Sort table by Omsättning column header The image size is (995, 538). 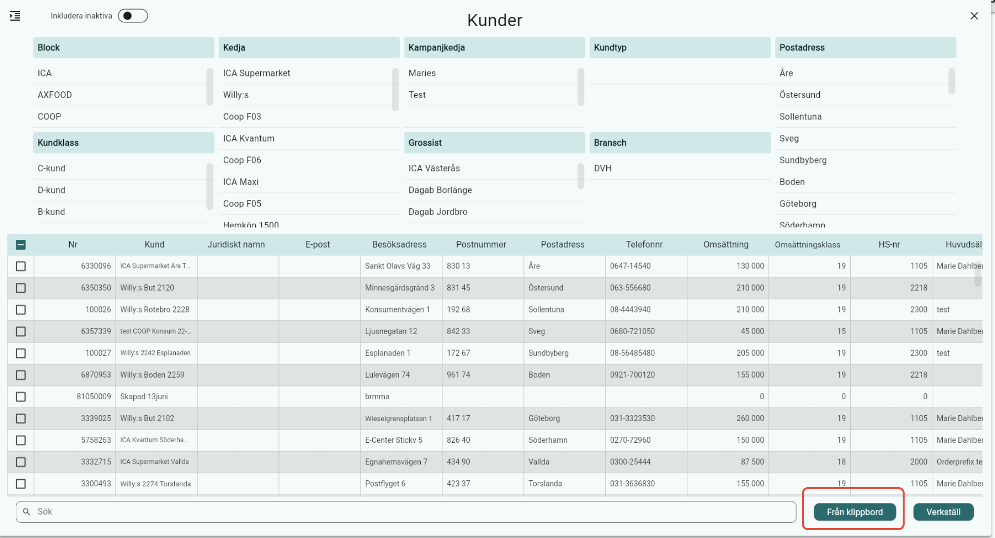[x=725, y=244]
